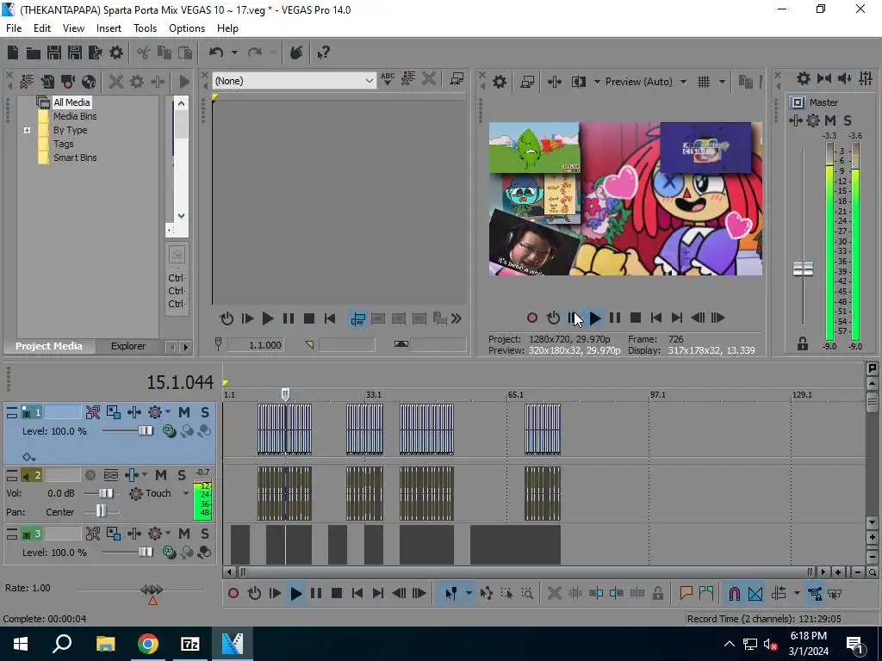Screen dimensions: 882x661
Task: Click the Master bus FX gear icon
Action: [x=813, y=120]
